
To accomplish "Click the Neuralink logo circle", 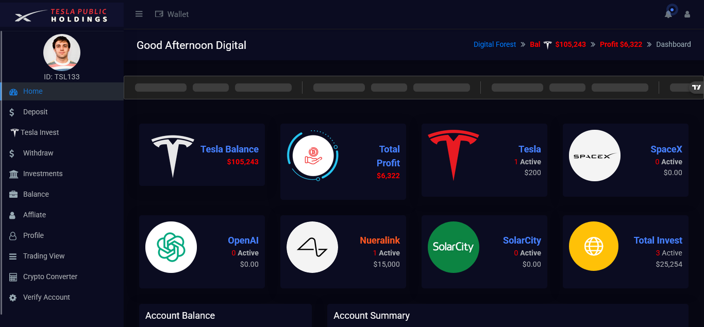I will [312, 247].
